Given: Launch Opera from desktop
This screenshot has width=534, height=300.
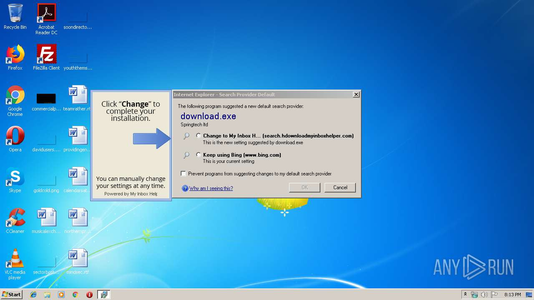Looking at the screenshot, I should (15, 139).
